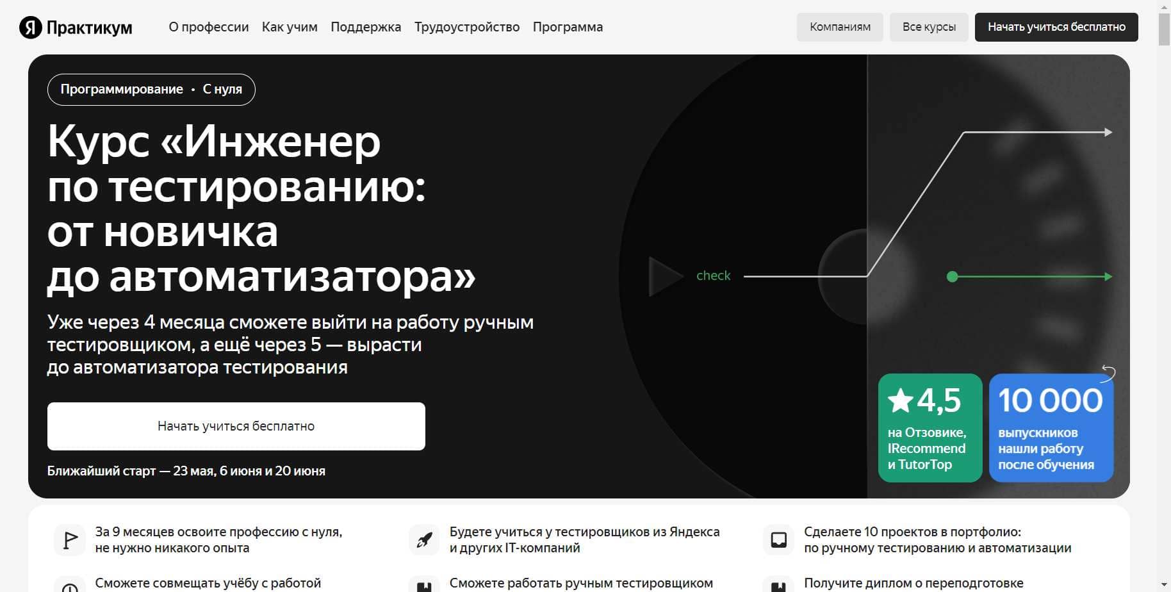Click the clock icon by "совмещать учёбу с работой"

(70, 585)
